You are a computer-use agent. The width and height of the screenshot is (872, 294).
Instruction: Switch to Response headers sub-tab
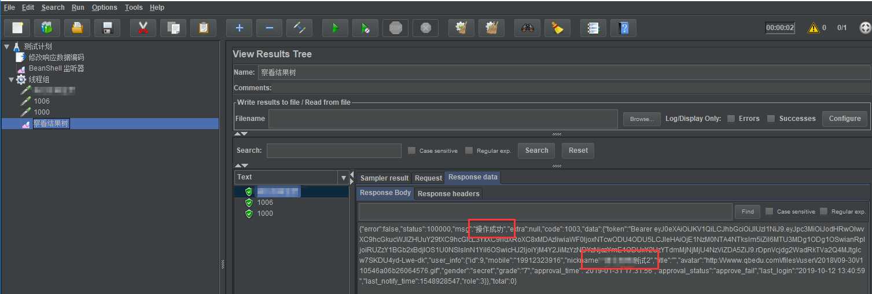coord(448,194)
